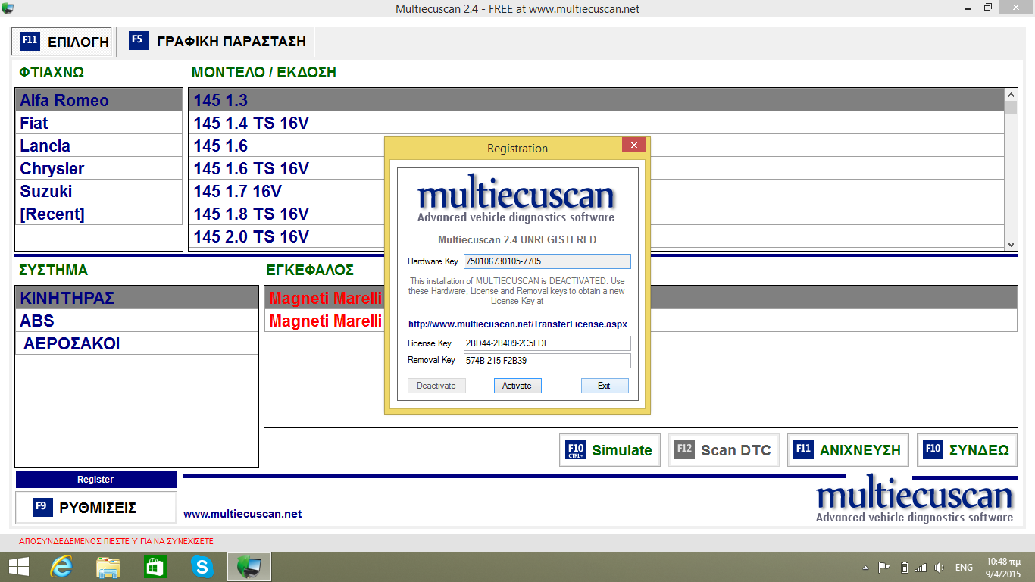Screen dimensions: 1035x582
Task: Click the Simulate button
Action: point(610,450)
